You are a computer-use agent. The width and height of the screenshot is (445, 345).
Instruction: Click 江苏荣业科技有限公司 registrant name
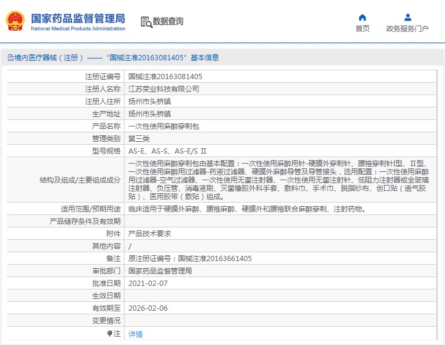[x=163, y=89]
